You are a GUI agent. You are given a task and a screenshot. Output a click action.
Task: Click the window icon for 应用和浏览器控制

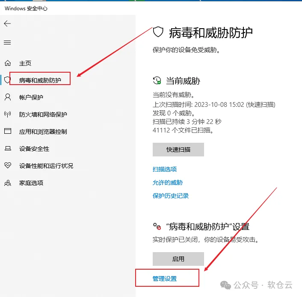click(8, 131)
